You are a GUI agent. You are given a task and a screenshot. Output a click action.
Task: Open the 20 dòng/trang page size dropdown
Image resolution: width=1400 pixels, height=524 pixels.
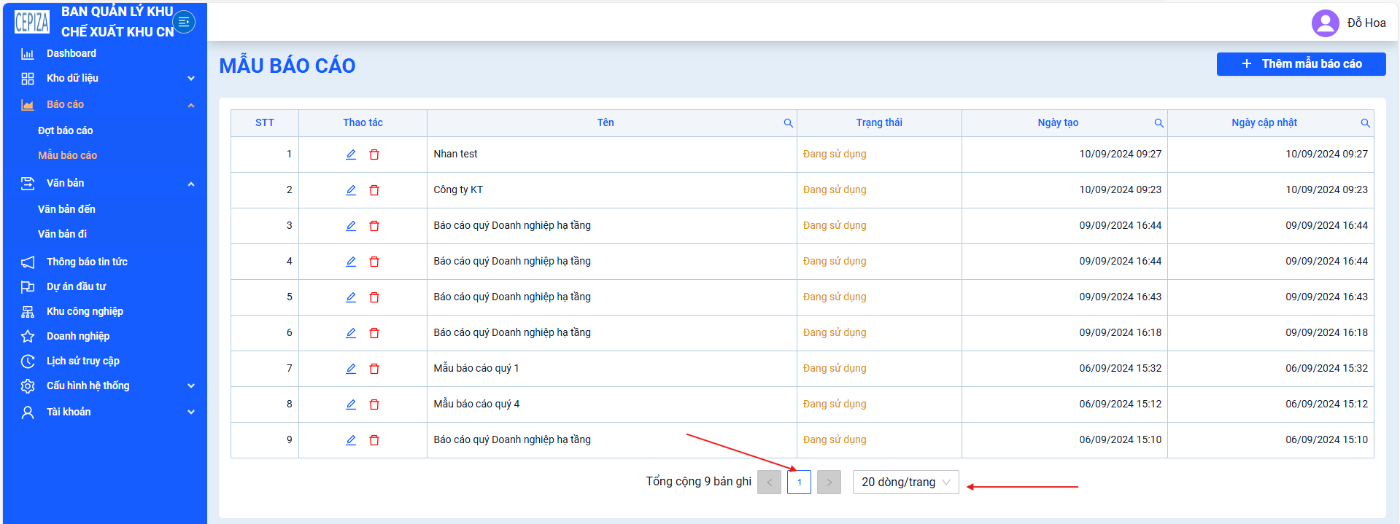click(x=905, y=482)
